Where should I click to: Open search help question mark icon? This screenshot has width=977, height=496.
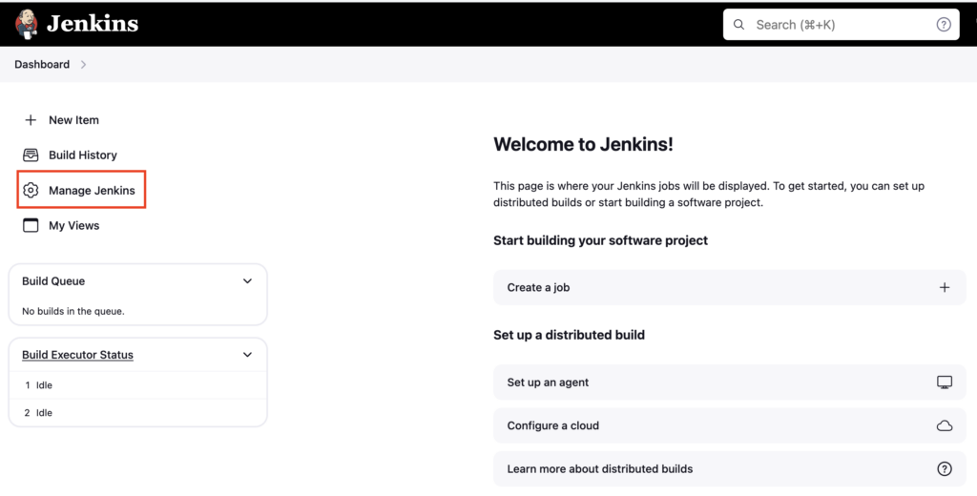click(944, 24)
